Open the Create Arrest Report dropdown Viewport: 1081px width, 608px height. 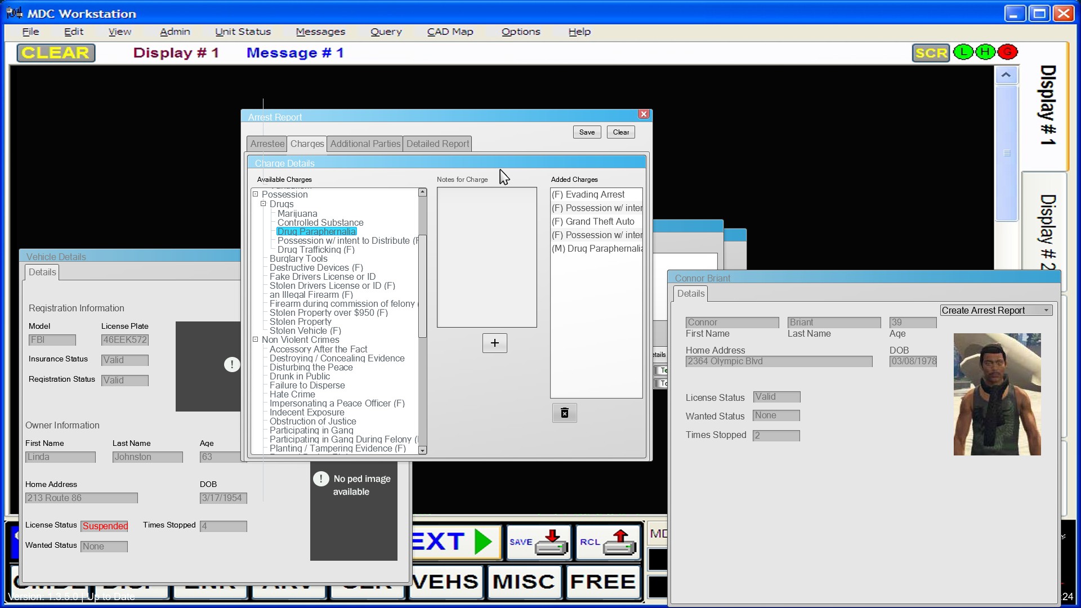point(995,310)
